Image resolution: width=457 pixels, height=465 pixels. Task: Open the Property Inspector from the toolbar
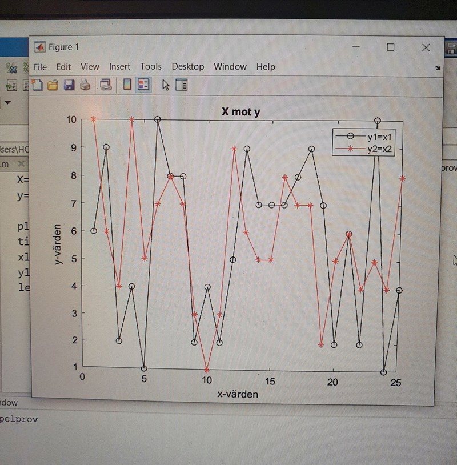182,85
